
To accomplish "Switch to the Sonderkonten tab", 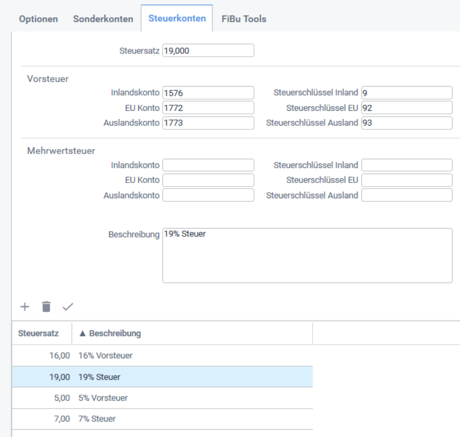I will click(103, 19).
